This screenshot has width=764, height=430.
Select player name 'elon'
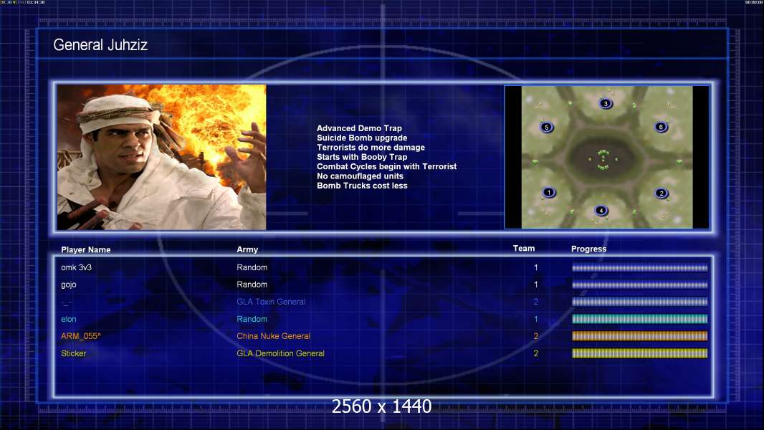69,319
